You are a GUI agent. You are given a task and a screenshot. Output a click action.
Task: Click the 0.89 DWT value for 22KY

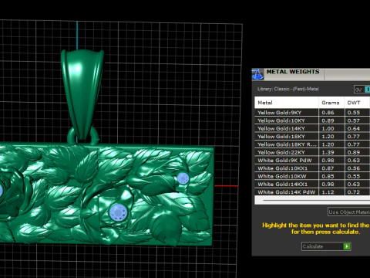tap(354, 152)
